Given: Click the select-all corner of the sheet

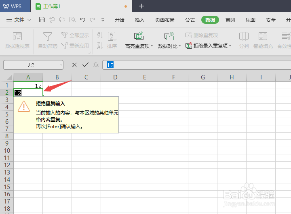Looking at the screenshot, I should pos(8,77).
